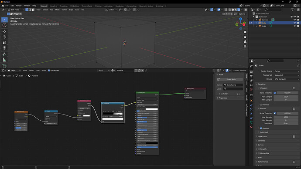Expand Light Paths panel
Screen dimensions: 301x169
coord(262,136)
